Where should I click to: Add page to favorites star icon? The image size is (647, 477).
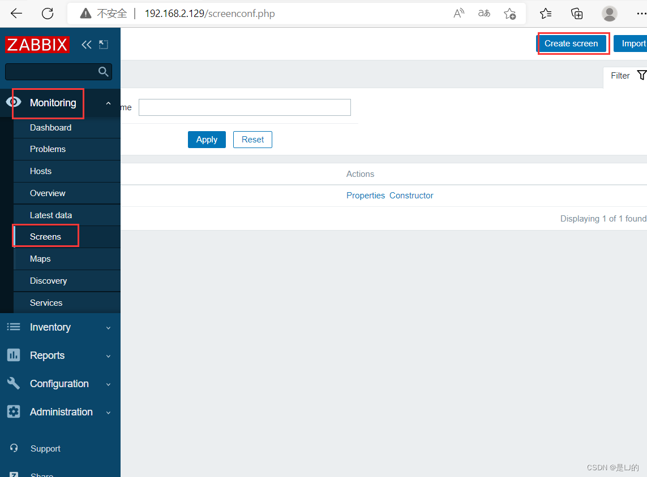(x=509, y=14)
